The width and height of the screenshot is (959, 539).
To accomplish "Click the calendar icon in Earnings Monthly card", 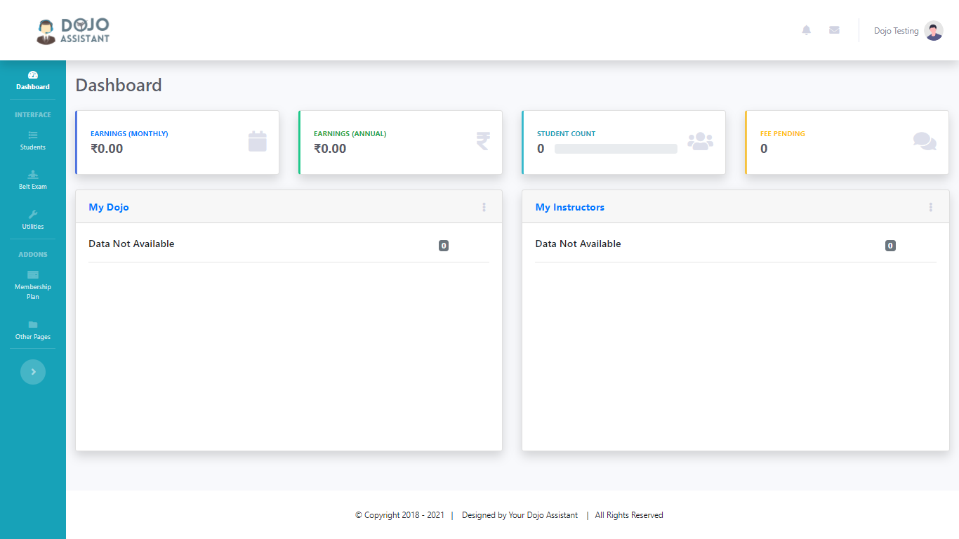I will tap(258, 142).
